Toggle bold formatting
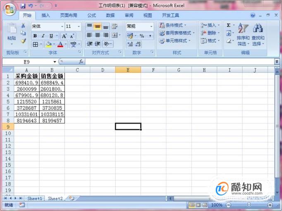This screenshot has height=211, width=282. click(35, 36)
